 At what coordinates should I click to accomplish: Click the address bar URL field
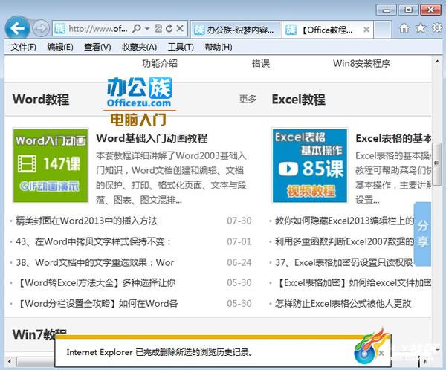(x=97, y=28)
